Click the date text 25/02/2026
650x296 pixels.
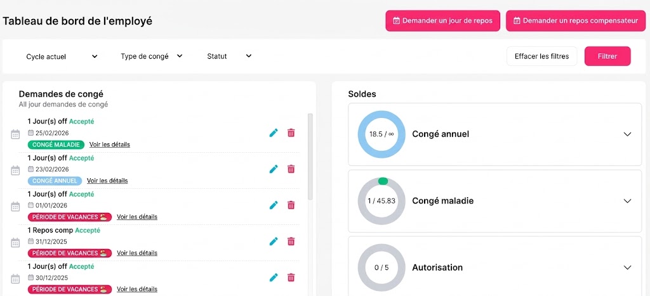point(52,133)
